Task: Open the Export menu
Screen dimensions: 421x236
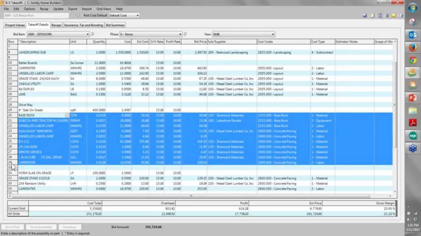Action: click(73, 9)
